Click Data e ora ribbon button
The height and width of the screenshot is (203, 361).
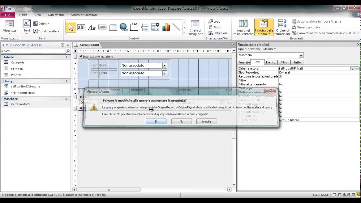pos(218,33)
